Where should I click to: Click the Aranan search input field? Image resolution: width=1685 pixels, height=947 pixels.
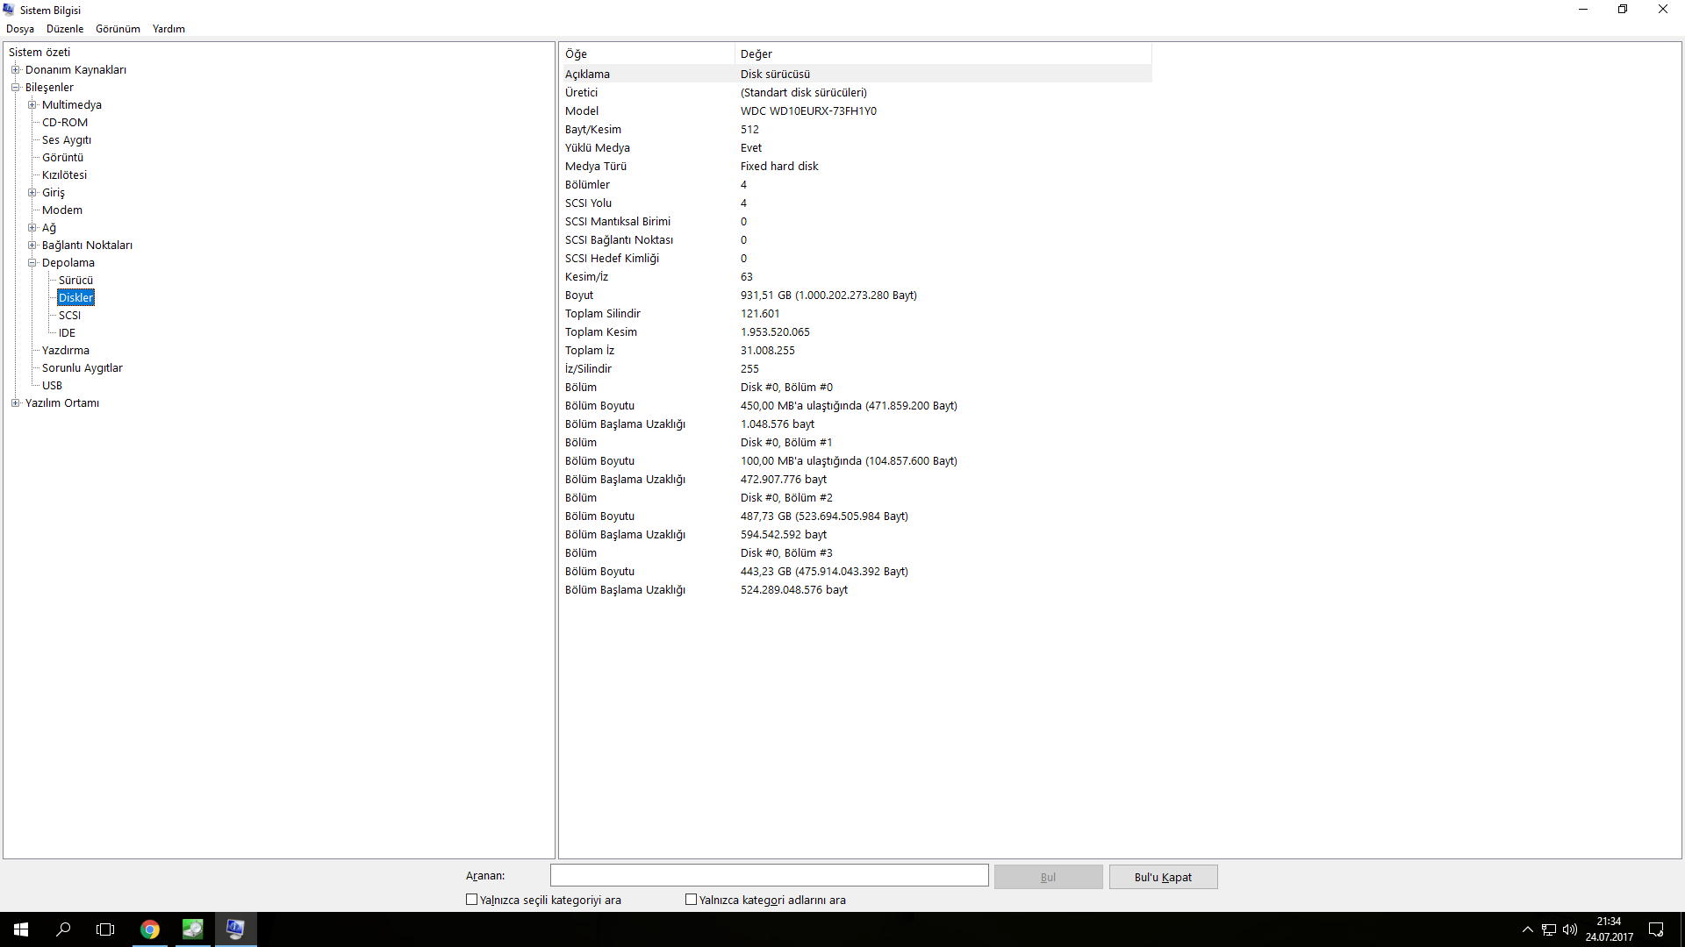[x=769, y=875]
